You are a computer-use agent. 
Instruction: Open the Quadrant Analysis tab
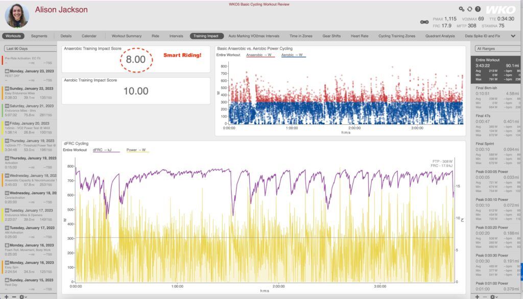coord(440,36)
